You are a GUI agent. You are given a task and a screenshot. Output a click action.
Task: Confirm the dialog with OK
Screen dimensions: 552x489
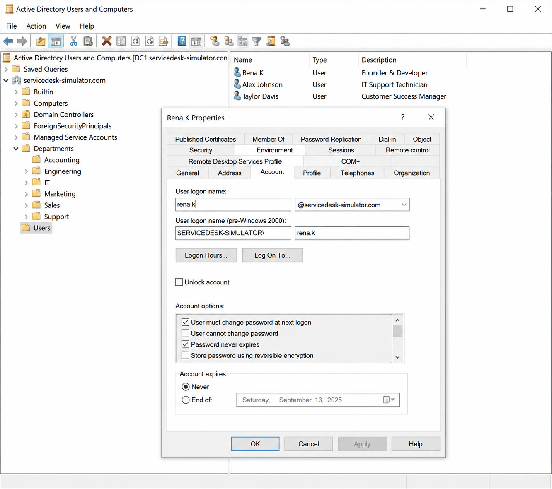tap(255, 443)
